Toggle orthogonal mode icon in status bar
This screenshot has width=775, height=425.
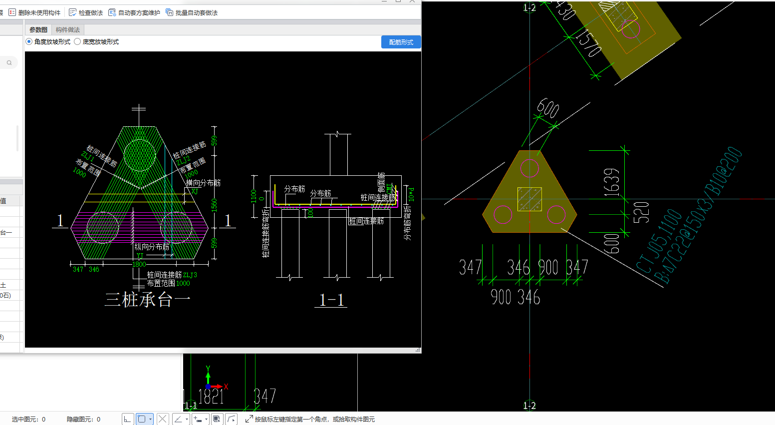point(128,419)
